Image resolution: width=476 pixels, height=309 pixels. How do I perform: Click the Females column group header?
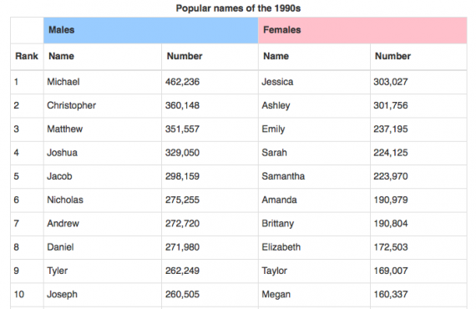[x=362, y=30]
